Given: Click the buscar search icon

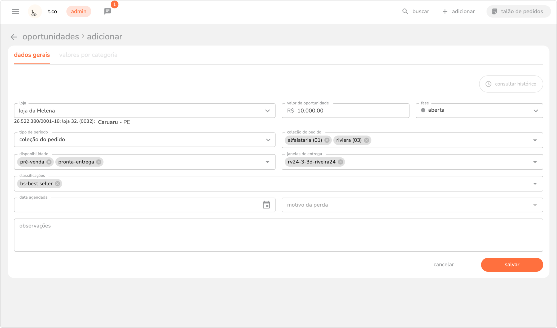Looking at the screenshot, I should point(405,11).
